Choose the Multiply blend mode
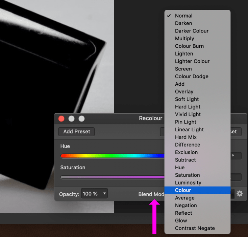This screenshot has height=237, width=248. click(184, 39)
